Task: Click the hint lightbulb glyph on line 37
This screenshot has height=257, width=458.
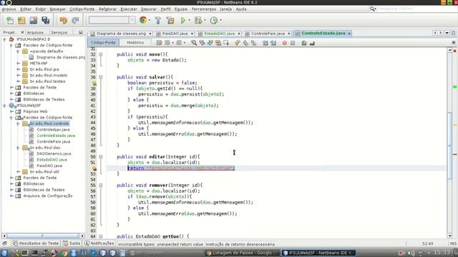Action: point(94,83)
